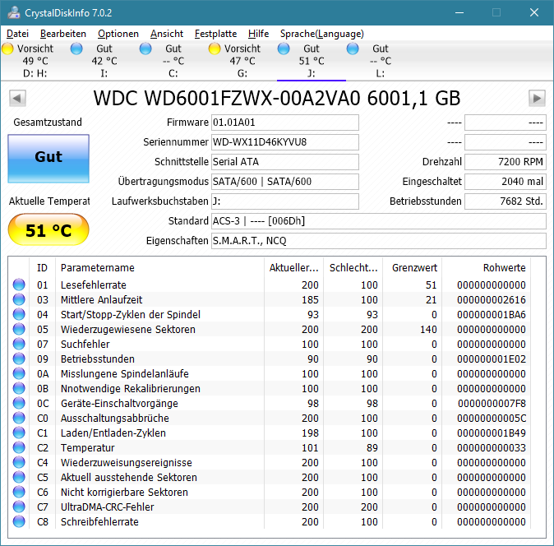Click status orb of Schreibfehlerrate row
554x546 pixels.
(19, 521)
